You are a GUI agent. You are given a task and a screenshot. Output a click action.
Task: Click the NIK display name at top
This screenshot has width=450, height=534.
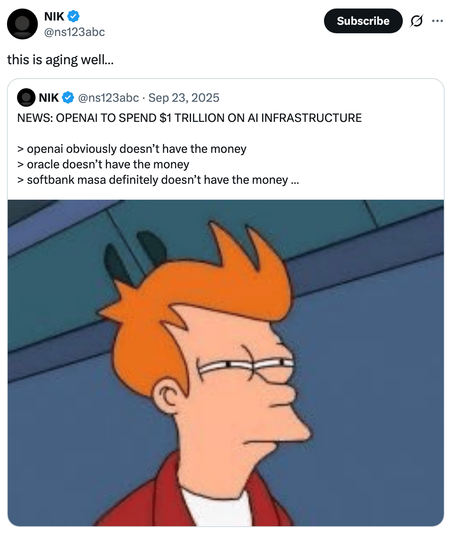[x=54, y=16]
